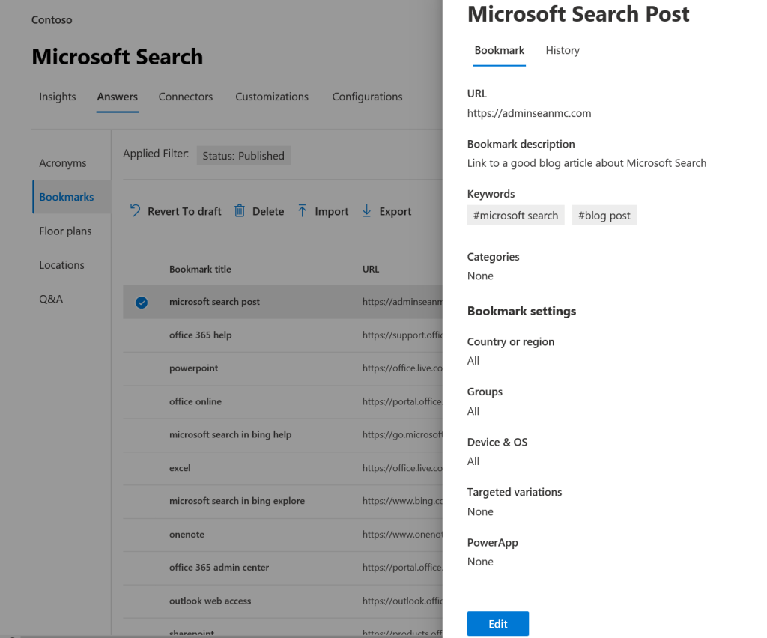Click the #blog post keyword tag
The image size is (767, 638).
tap(604, 216)
